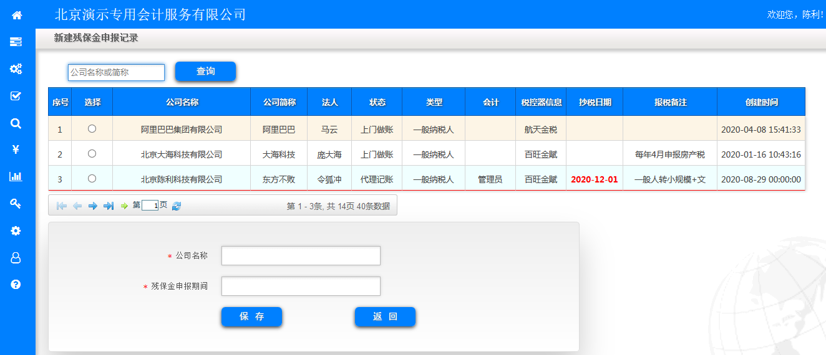Click the green jump-to-page arrow
The height and width of the screenshot is (355, 826).
124,206
